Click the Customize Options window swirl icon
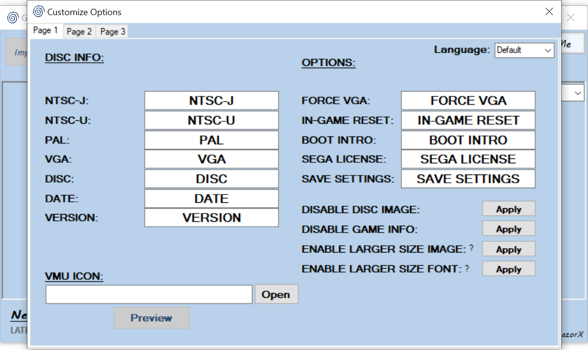The width and height of the screenshot is (588, 350). click(x=39, y=12)
